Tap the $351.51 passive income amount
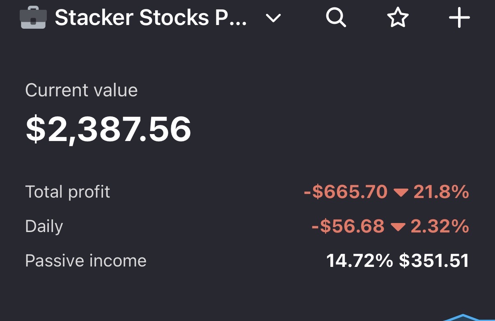495x321 pixels. pyautogui.click(x=434, y=261)
